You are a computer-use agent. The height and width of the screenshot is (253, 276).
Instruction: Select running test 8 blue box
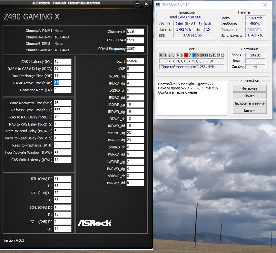pos(194,55)
